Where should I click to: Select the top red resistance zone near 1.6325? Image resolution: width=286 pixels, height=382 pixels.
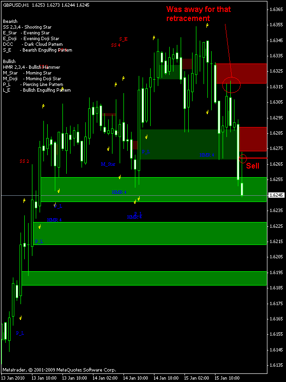point(242,74)
